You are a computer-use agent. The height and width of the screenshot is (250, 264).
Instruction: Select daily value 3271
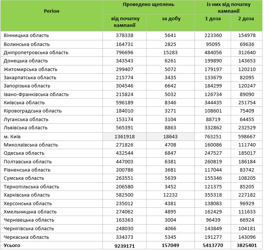click(171, 111)
